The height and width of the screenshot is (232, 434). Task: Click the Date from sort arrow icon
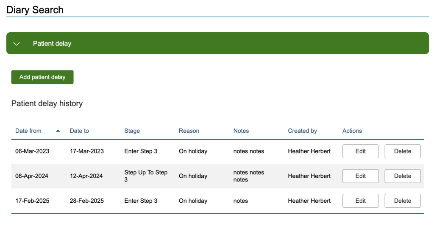(x=58, y=131)
